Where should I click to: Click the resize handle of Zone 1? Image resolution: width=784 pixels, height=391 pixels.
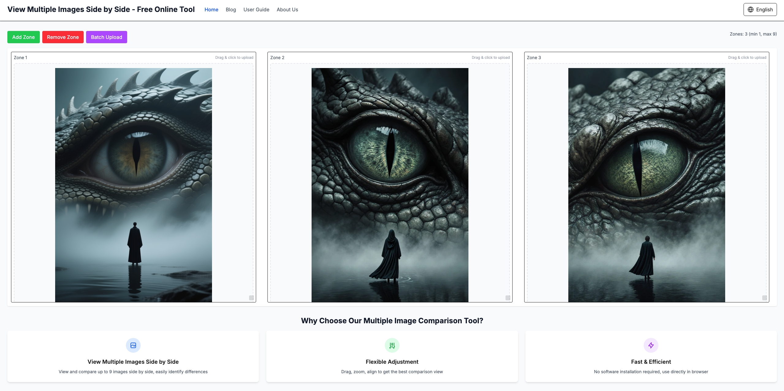251,298
